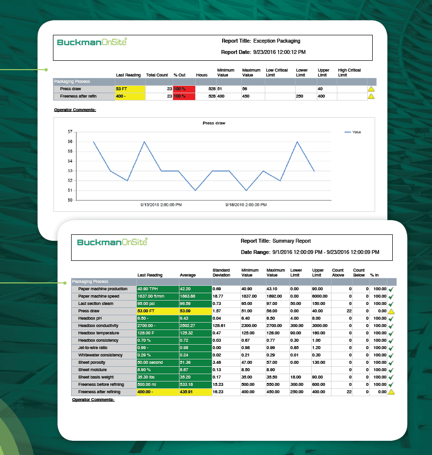Click the 9/18/2016 2:00:00 PM axis label

point(246,205)
